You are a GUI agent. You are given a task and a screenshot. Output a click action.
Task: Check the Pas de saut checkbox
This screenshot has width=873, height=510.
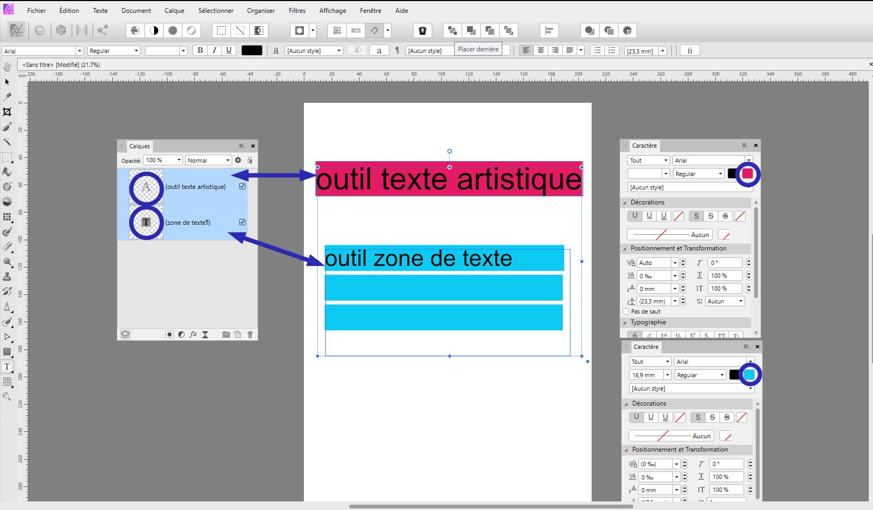[x=626, y=311]
